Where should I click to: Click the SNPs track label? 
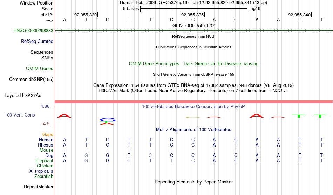[x=47, y=58]
